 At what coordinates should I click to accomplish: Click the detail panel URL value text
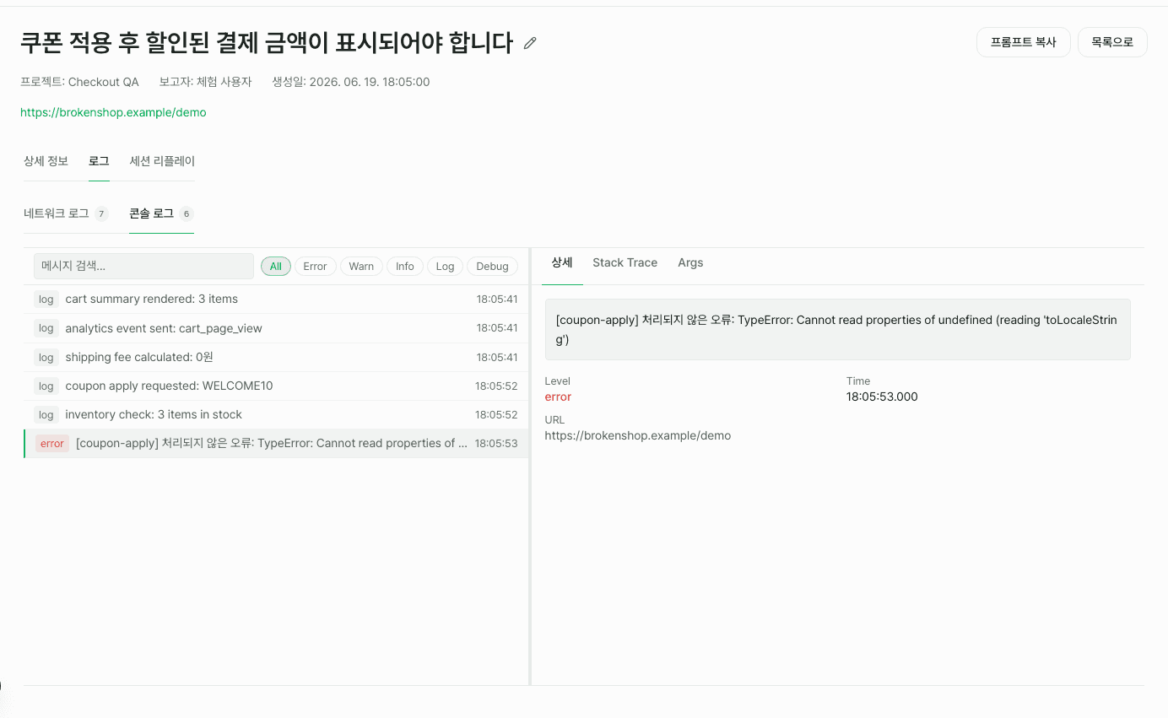pos(638,435)
